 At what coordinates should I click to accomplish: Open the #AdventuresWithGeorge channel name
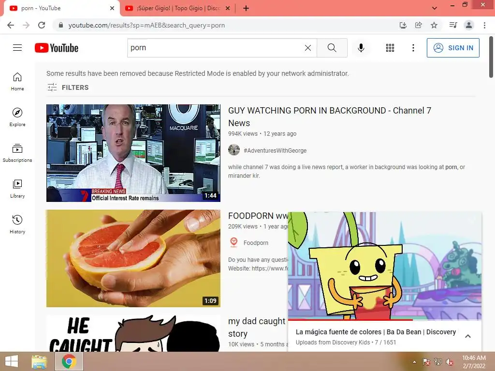[x=275, y=151]
